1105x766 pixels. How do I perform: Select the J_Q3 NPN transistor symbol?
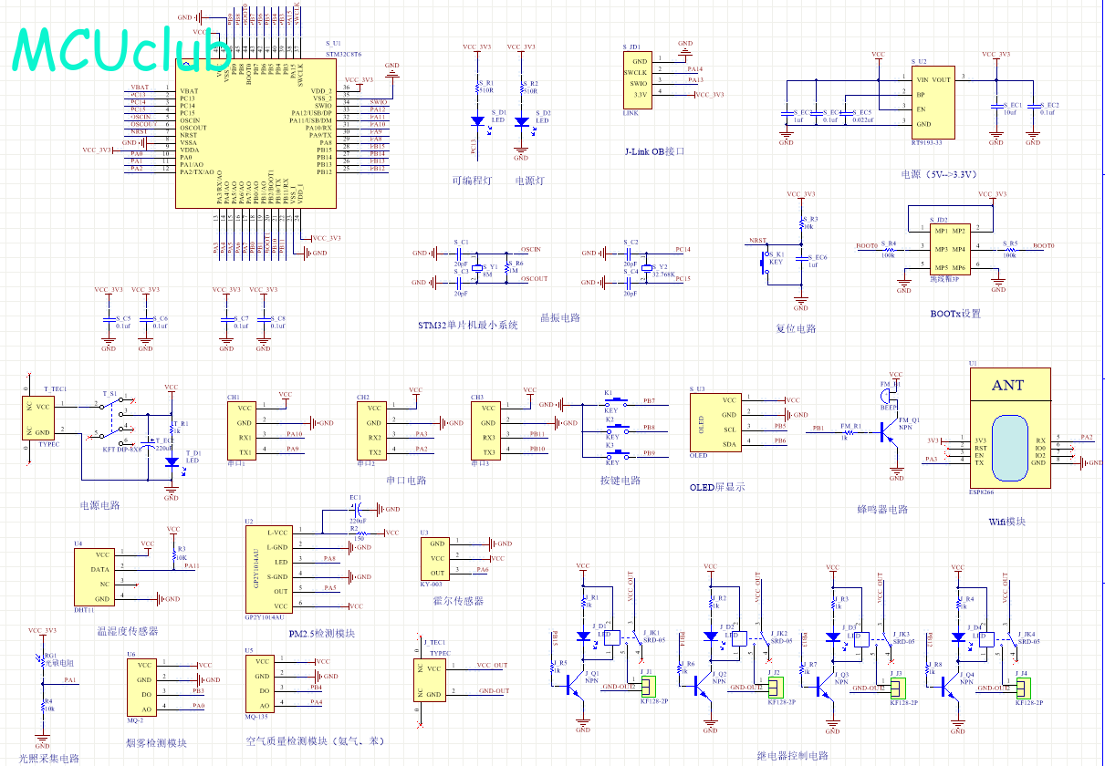click(x=824, y=685)
